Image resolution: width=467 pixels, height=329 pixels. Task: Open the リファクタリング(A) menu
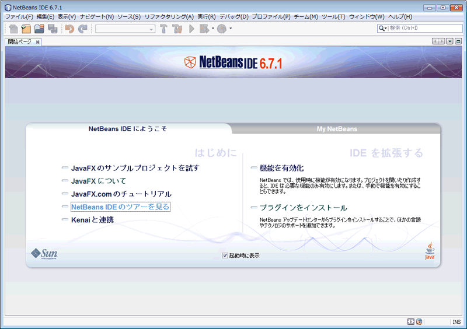pos(169,17)
